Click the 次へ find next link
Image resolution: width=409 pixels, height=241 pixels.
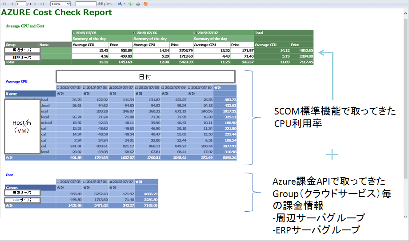pyautogui.click(x=109, y=4)
